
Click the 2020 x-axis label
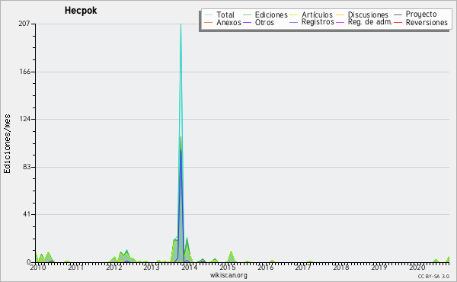point(417,267)
